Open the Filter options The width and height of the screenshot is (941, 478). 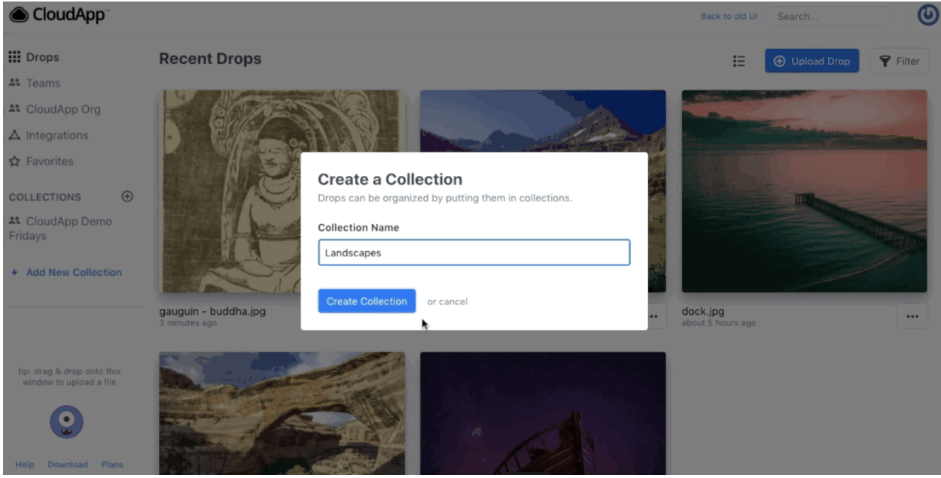pos(900,61)
